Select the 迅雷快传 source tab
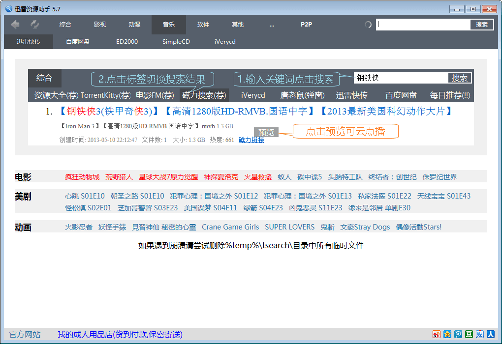The image size is (502, 344). 29,42
